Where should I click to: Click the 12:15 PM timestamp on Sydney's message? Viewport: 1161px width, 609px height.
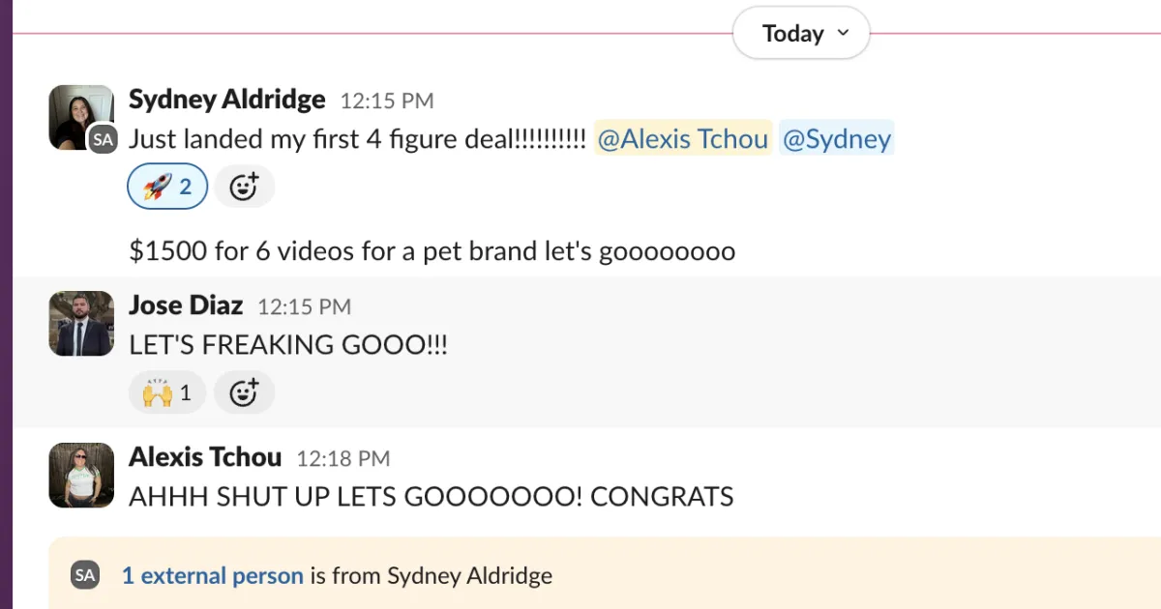pos(387,101)
